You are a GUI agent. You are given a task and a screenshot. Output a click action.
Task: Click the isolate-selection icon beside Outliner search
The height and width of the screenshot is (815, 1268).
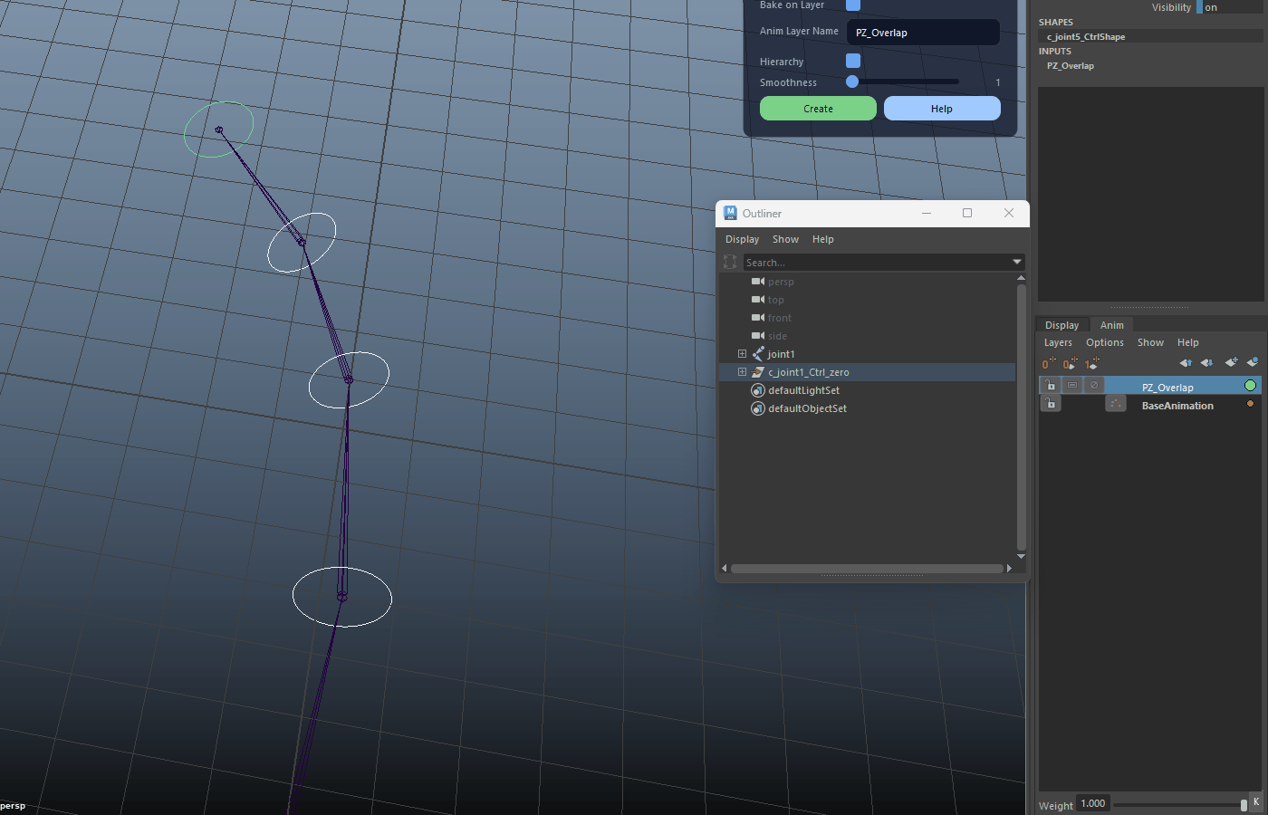[x=730, y=263]
